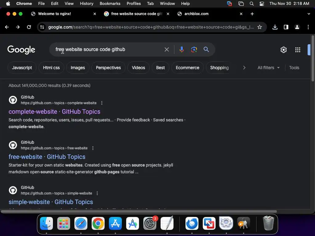Open Launchpad from the dock

[x=64, y=223]
